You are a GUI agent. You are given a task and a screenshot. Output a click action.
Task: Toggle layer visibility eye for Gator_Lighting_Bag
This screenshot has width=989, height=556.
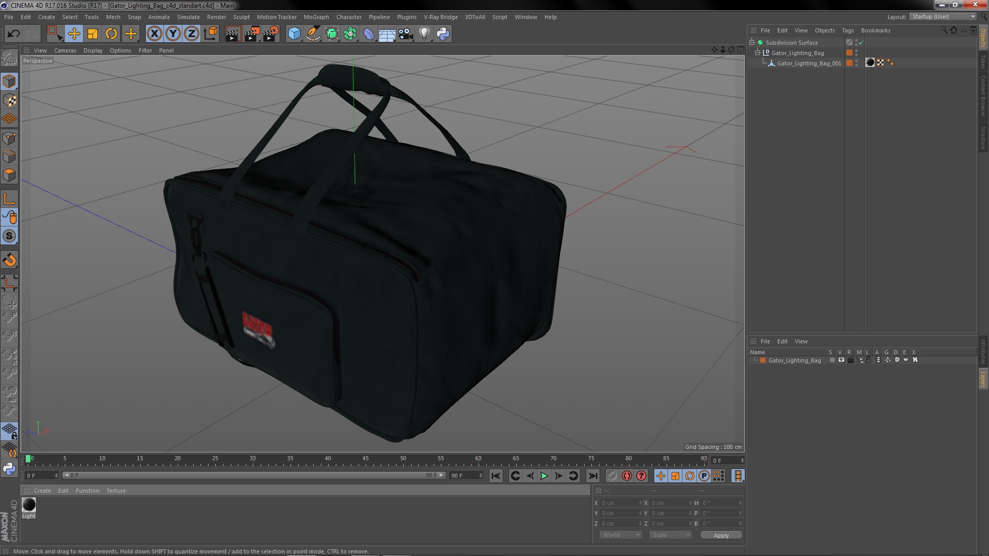pos(841,360)
